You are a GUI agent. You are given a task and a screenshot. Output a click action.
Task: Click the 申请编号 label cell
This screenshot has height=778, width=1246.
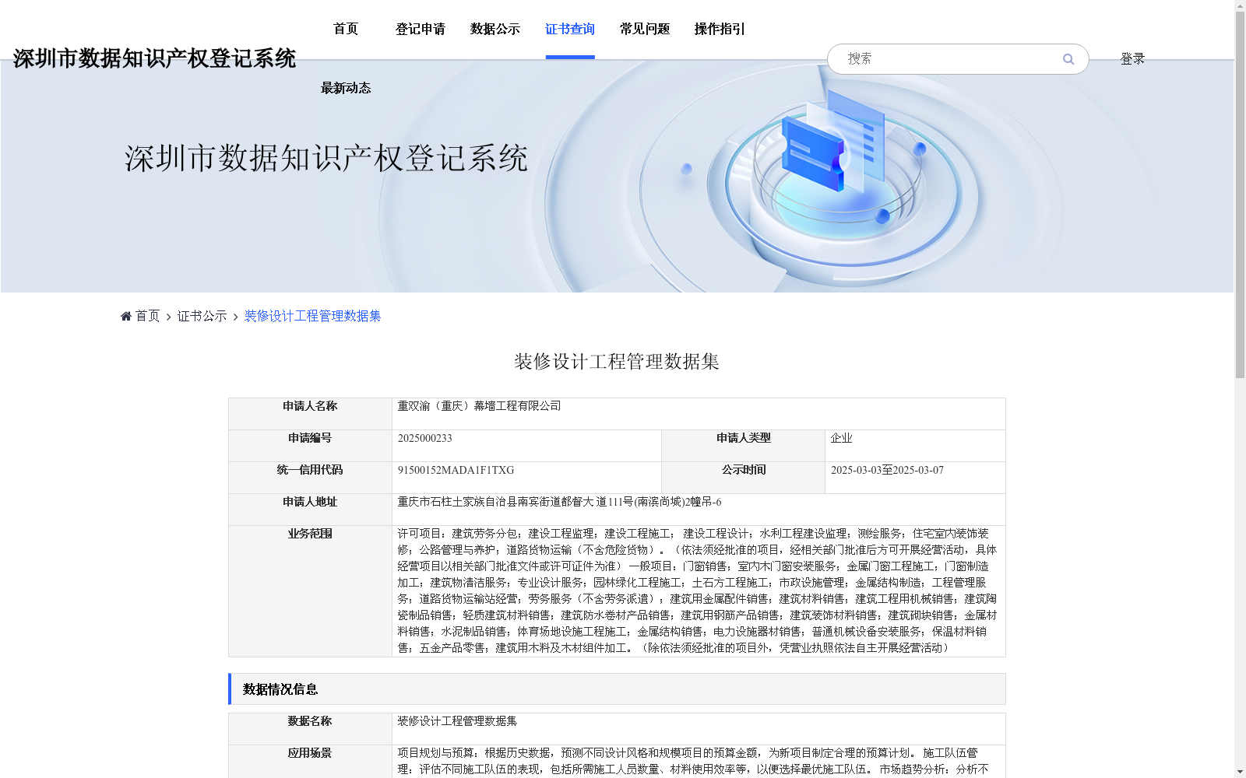[x=310, y=446]
